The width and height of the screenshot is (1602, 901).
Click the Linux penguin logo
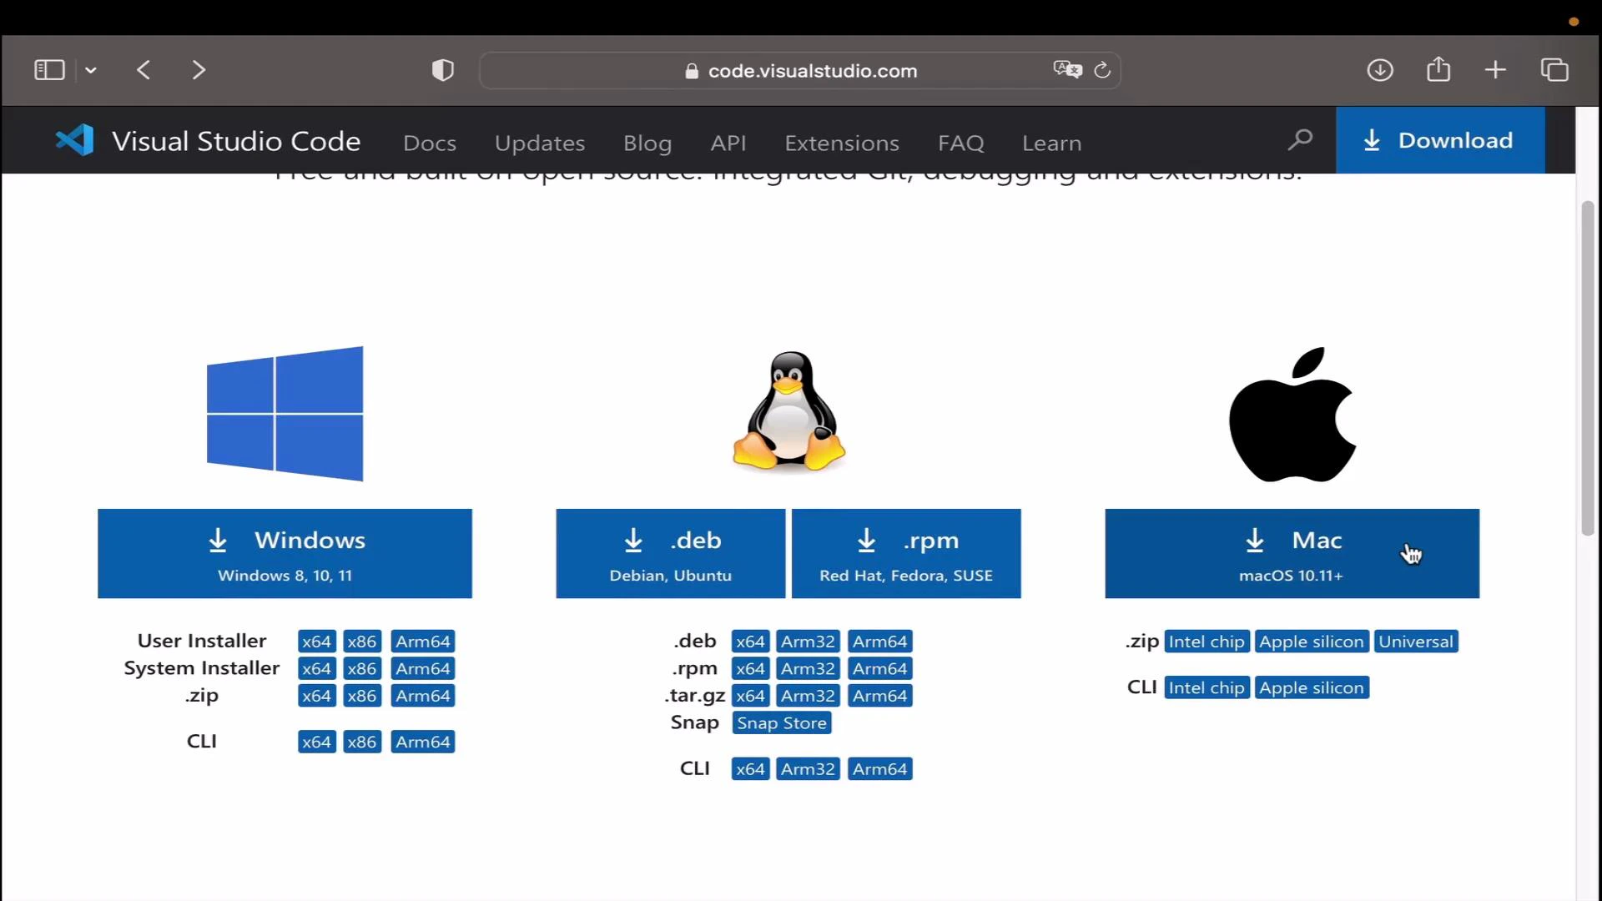click(x=788, y=411)
